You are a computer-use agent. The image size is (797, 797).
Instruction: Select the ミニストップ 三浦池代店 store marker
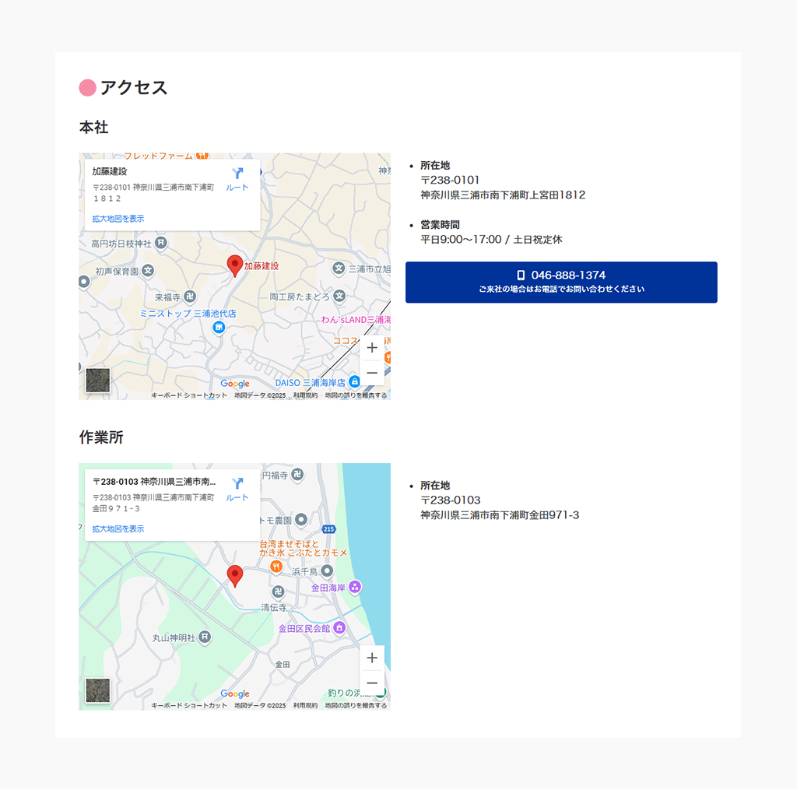[x=219, y=328]
